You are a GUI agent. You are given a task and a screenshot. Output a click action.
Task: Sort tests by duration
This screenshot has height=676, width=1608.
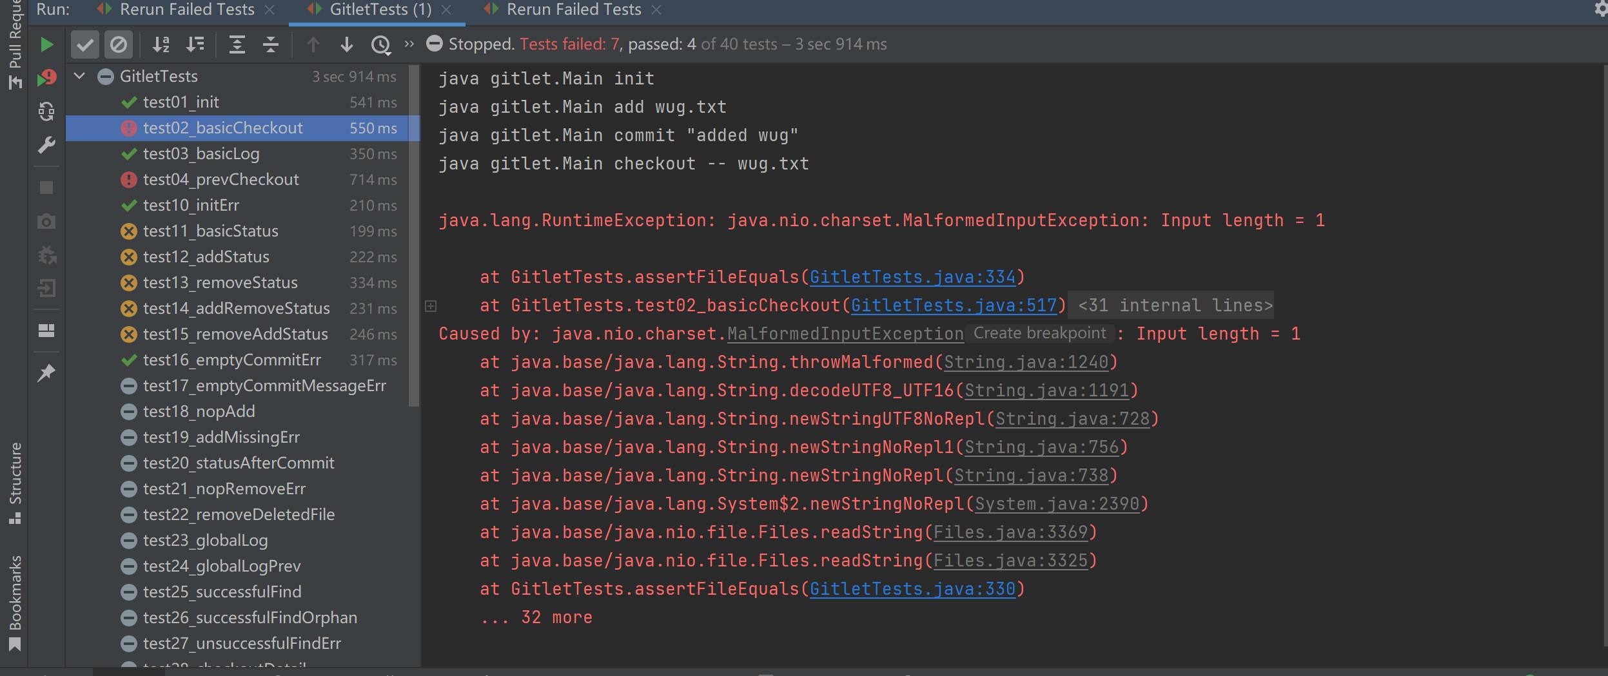tap(195, 44)
